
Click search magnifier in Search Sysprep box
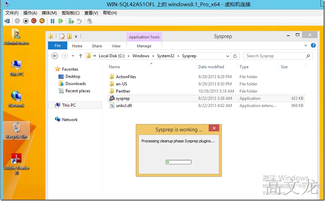(x=308, y=56)
